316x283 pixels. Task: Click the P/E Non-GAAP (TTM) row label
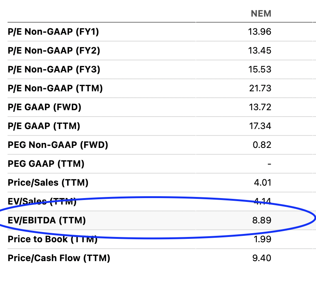55,88
